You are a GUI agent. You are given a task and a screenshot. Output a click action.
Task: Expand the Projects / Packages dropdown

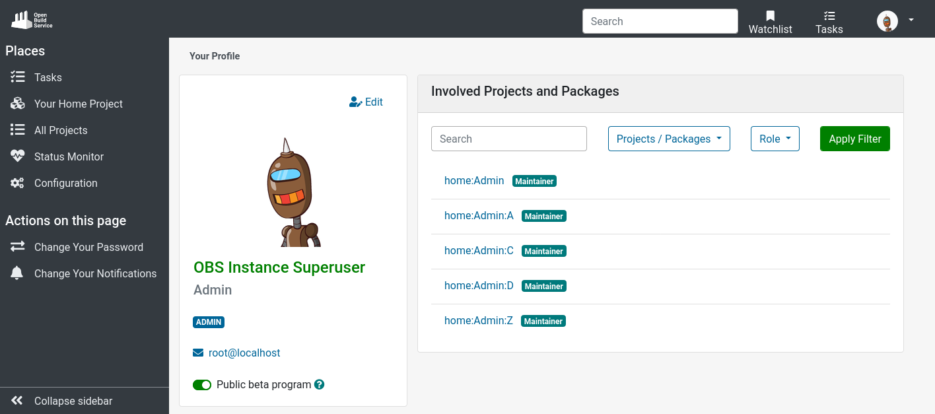668,139
